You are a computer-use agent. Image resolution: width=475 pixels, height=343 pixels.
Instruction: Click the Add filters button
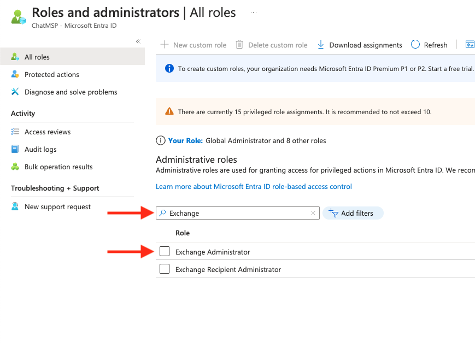(x=353, y=213)
